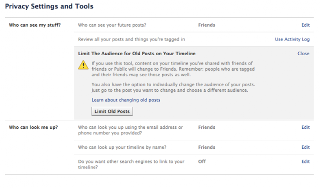
Task: Click 'Review all your posts' row text
Action: point(131,39)
